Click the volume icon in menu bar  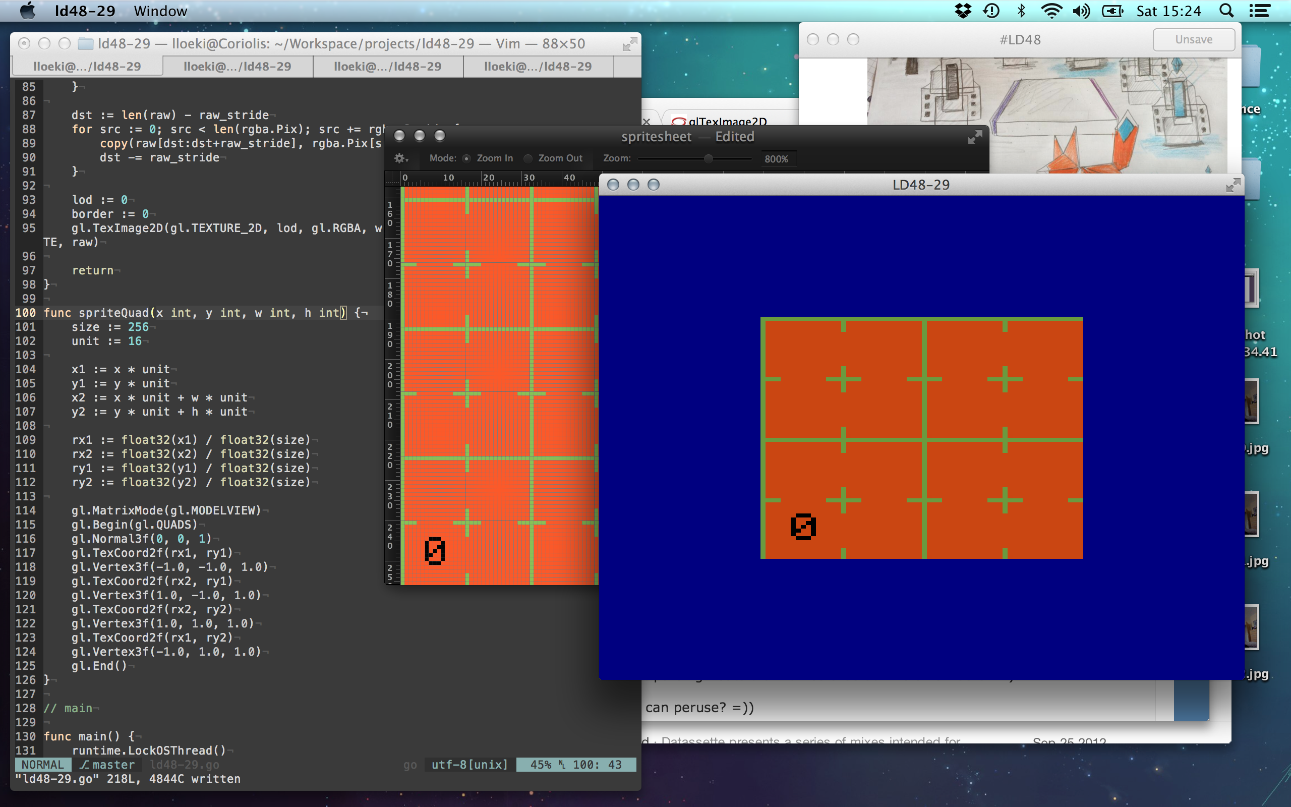(1081, 11)
